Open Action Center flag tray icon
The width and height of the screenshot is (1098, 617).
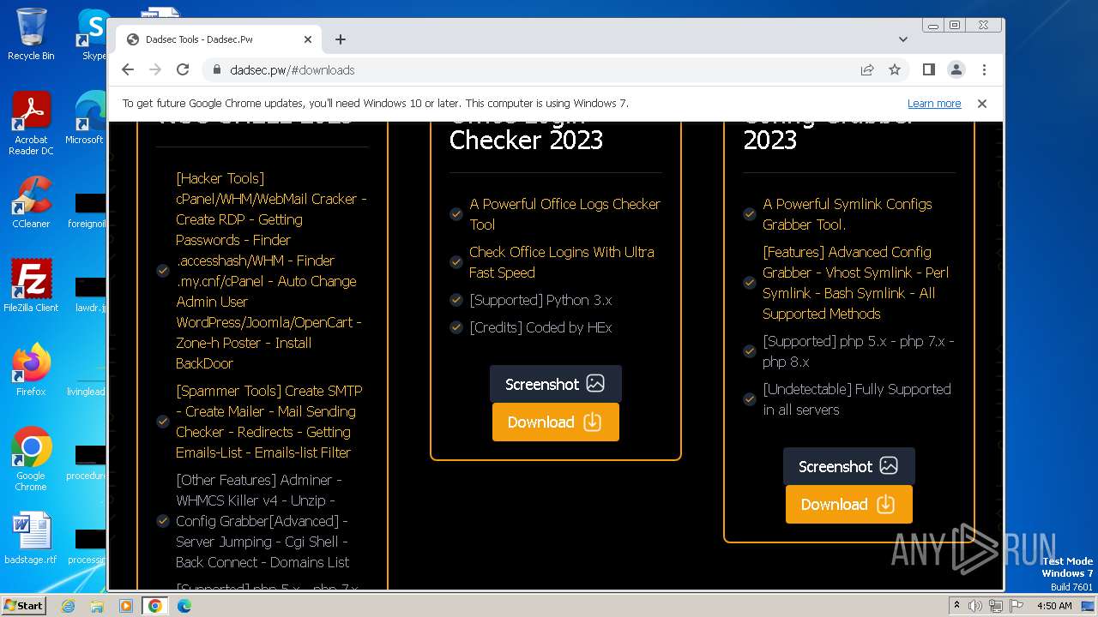click(x=1017, y=606)
